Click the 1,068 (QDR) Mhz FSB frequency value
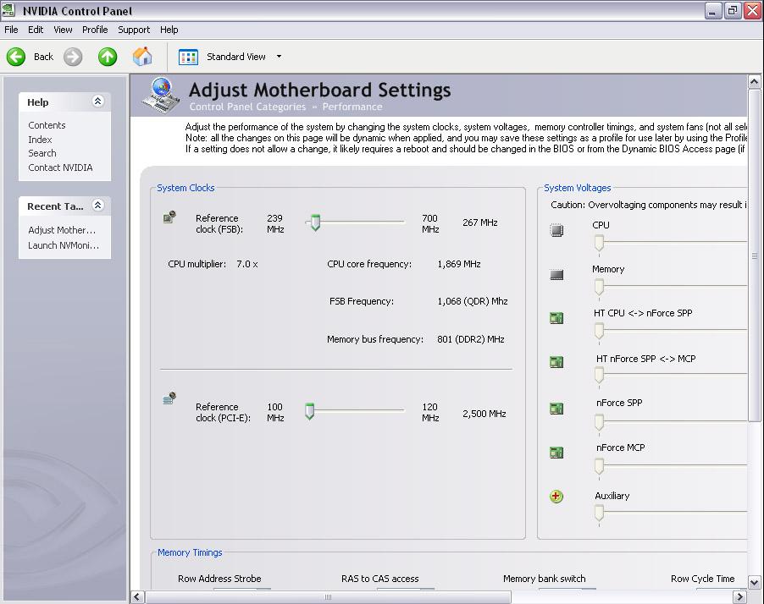The width and height of the screenshot is (764, 604). coord(473,301)
